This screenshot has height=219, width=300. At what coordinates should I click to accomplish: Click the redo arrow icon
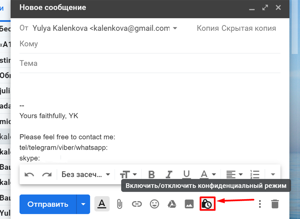pyautogui.click(x=47, y=175)
